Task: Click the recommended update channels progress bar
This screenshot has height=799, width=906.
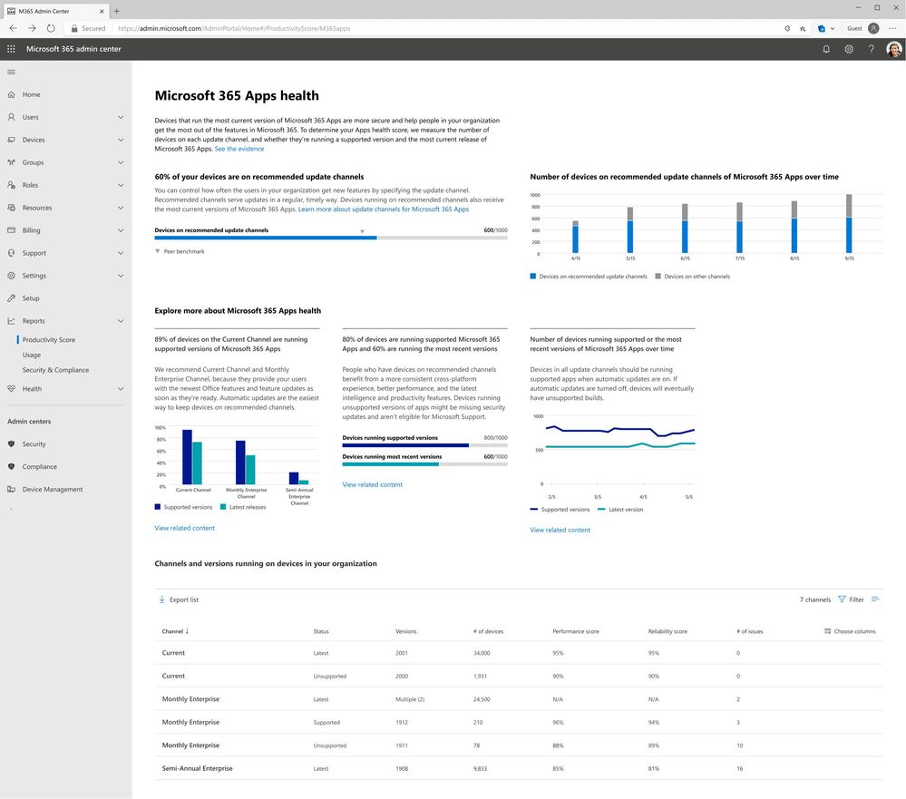Action: [330, 238]
